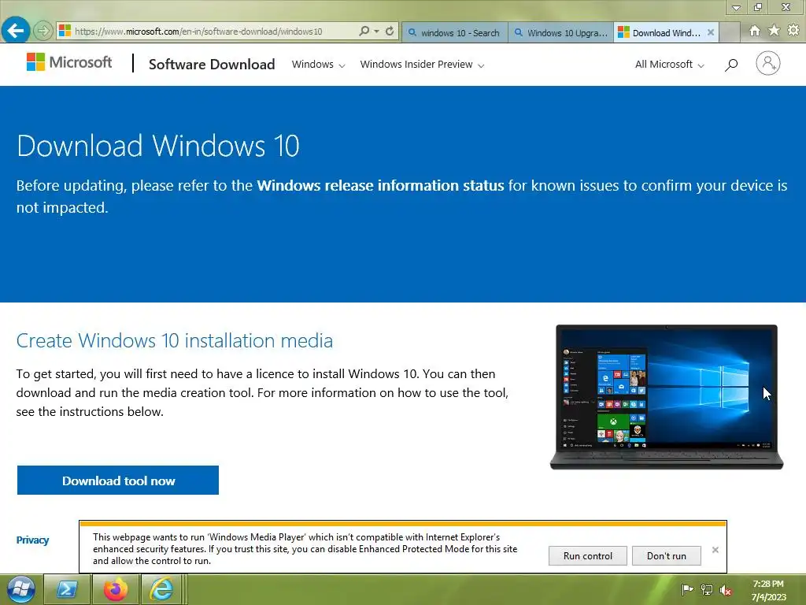The width and height of the screenshot is (806, 605).
Task: Click the muted speaker tray icon
Action: click(726, 590)
